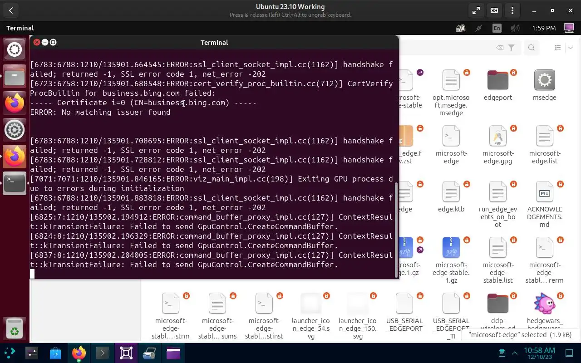The image size is (581, 363).
Task: Toggle fullscreen in the VM viewer
Action: coord(476,10)
